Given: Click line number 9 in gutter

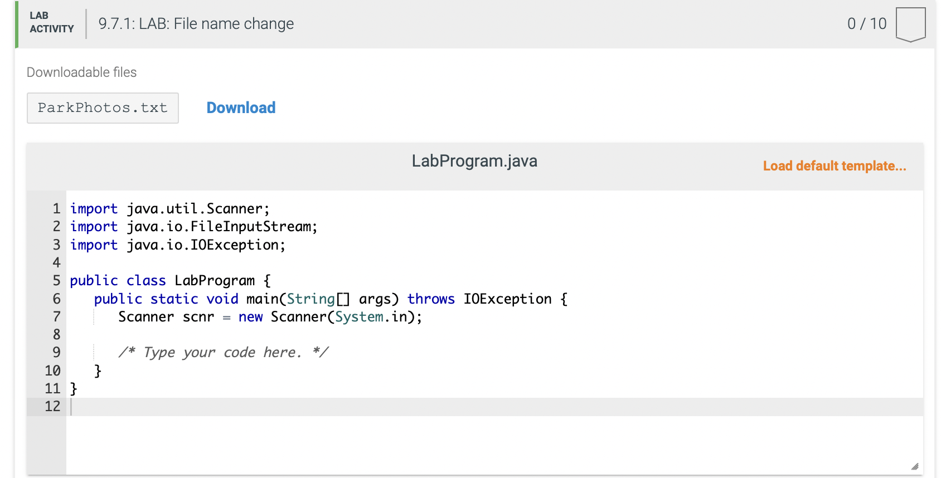Looking at the screenshot, I should (56, 353).
